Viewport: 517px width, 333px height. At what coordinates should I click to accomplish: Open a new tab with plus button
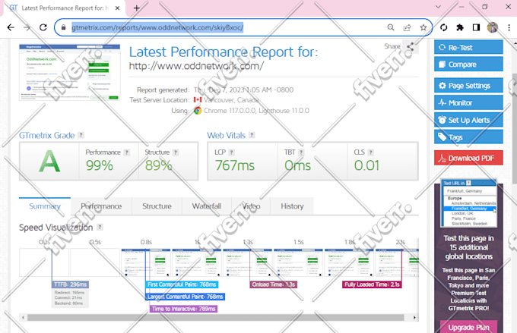coord(137,8)
